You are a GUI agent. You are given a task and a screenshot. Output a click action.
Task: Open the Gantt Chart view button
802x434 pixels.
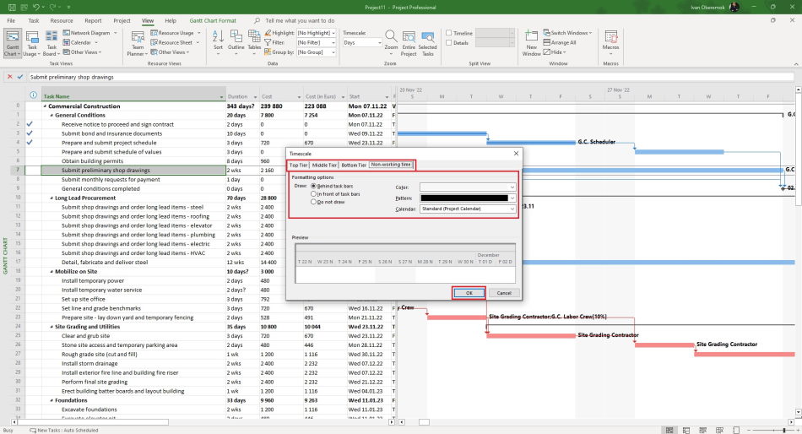[13, 43]
